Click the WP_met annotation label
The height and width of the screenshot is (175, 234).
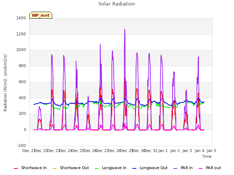point(41,15)
